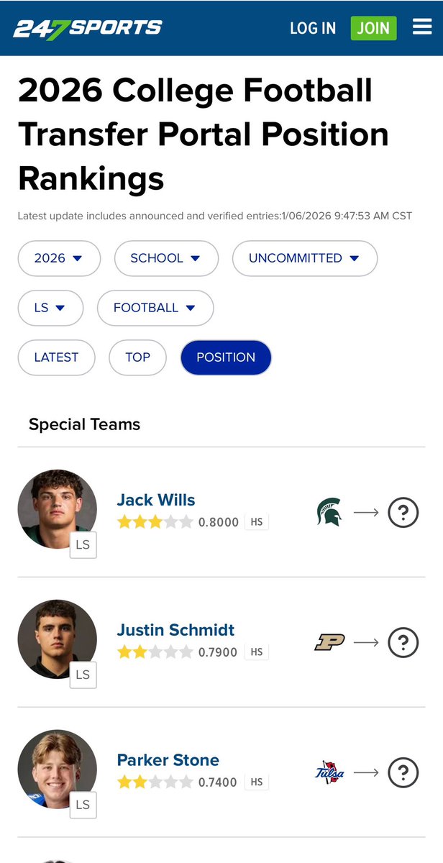The image size is (443, 863).
Task: Click the LOG IN link
Action: (313, 28)
